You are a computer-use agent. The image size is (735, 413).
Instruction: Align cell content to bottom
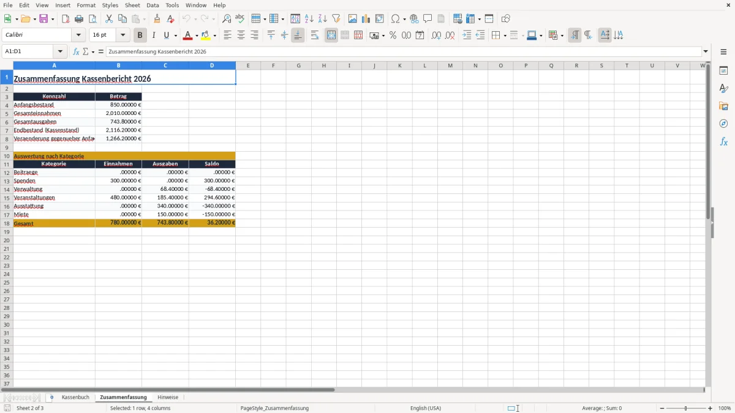tap(298, 35)
